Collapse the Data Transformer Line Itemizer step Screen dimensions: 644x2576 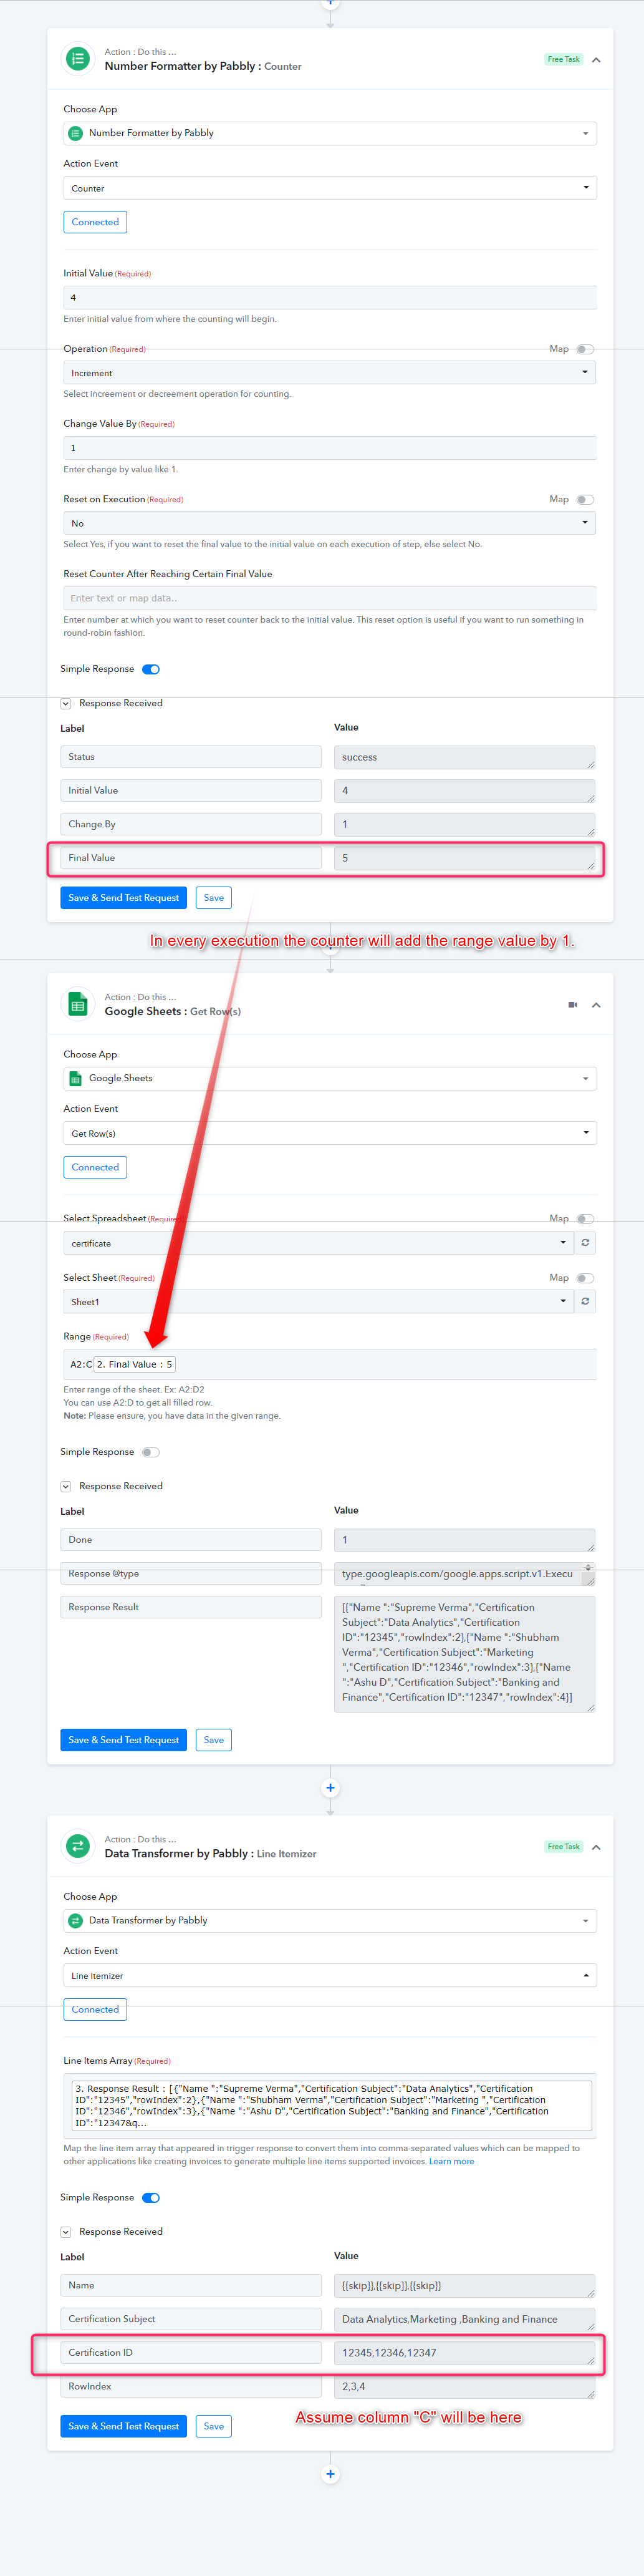596,1847
